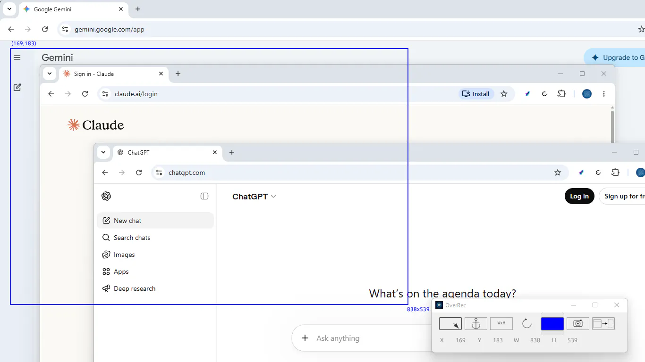This screenshot has height=362, width=645.
Task: Click the Sign up button on ChatGPT
Action: tap(622, 196)
